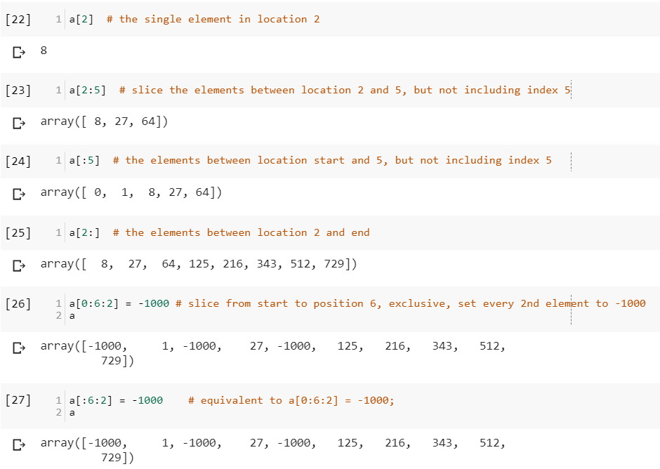Click output icon under cell [26]
This screenshot has height=469, width=660.
(x=19, y=347)
